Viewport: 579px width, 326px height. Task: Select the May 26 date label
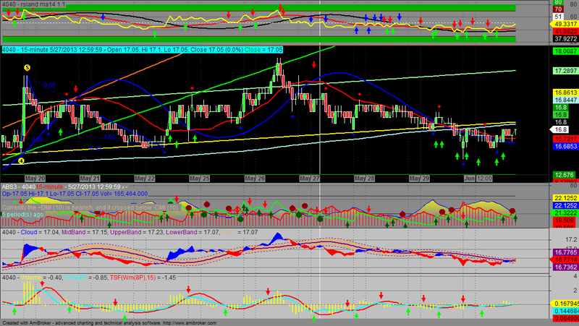[x=255, y=179]
